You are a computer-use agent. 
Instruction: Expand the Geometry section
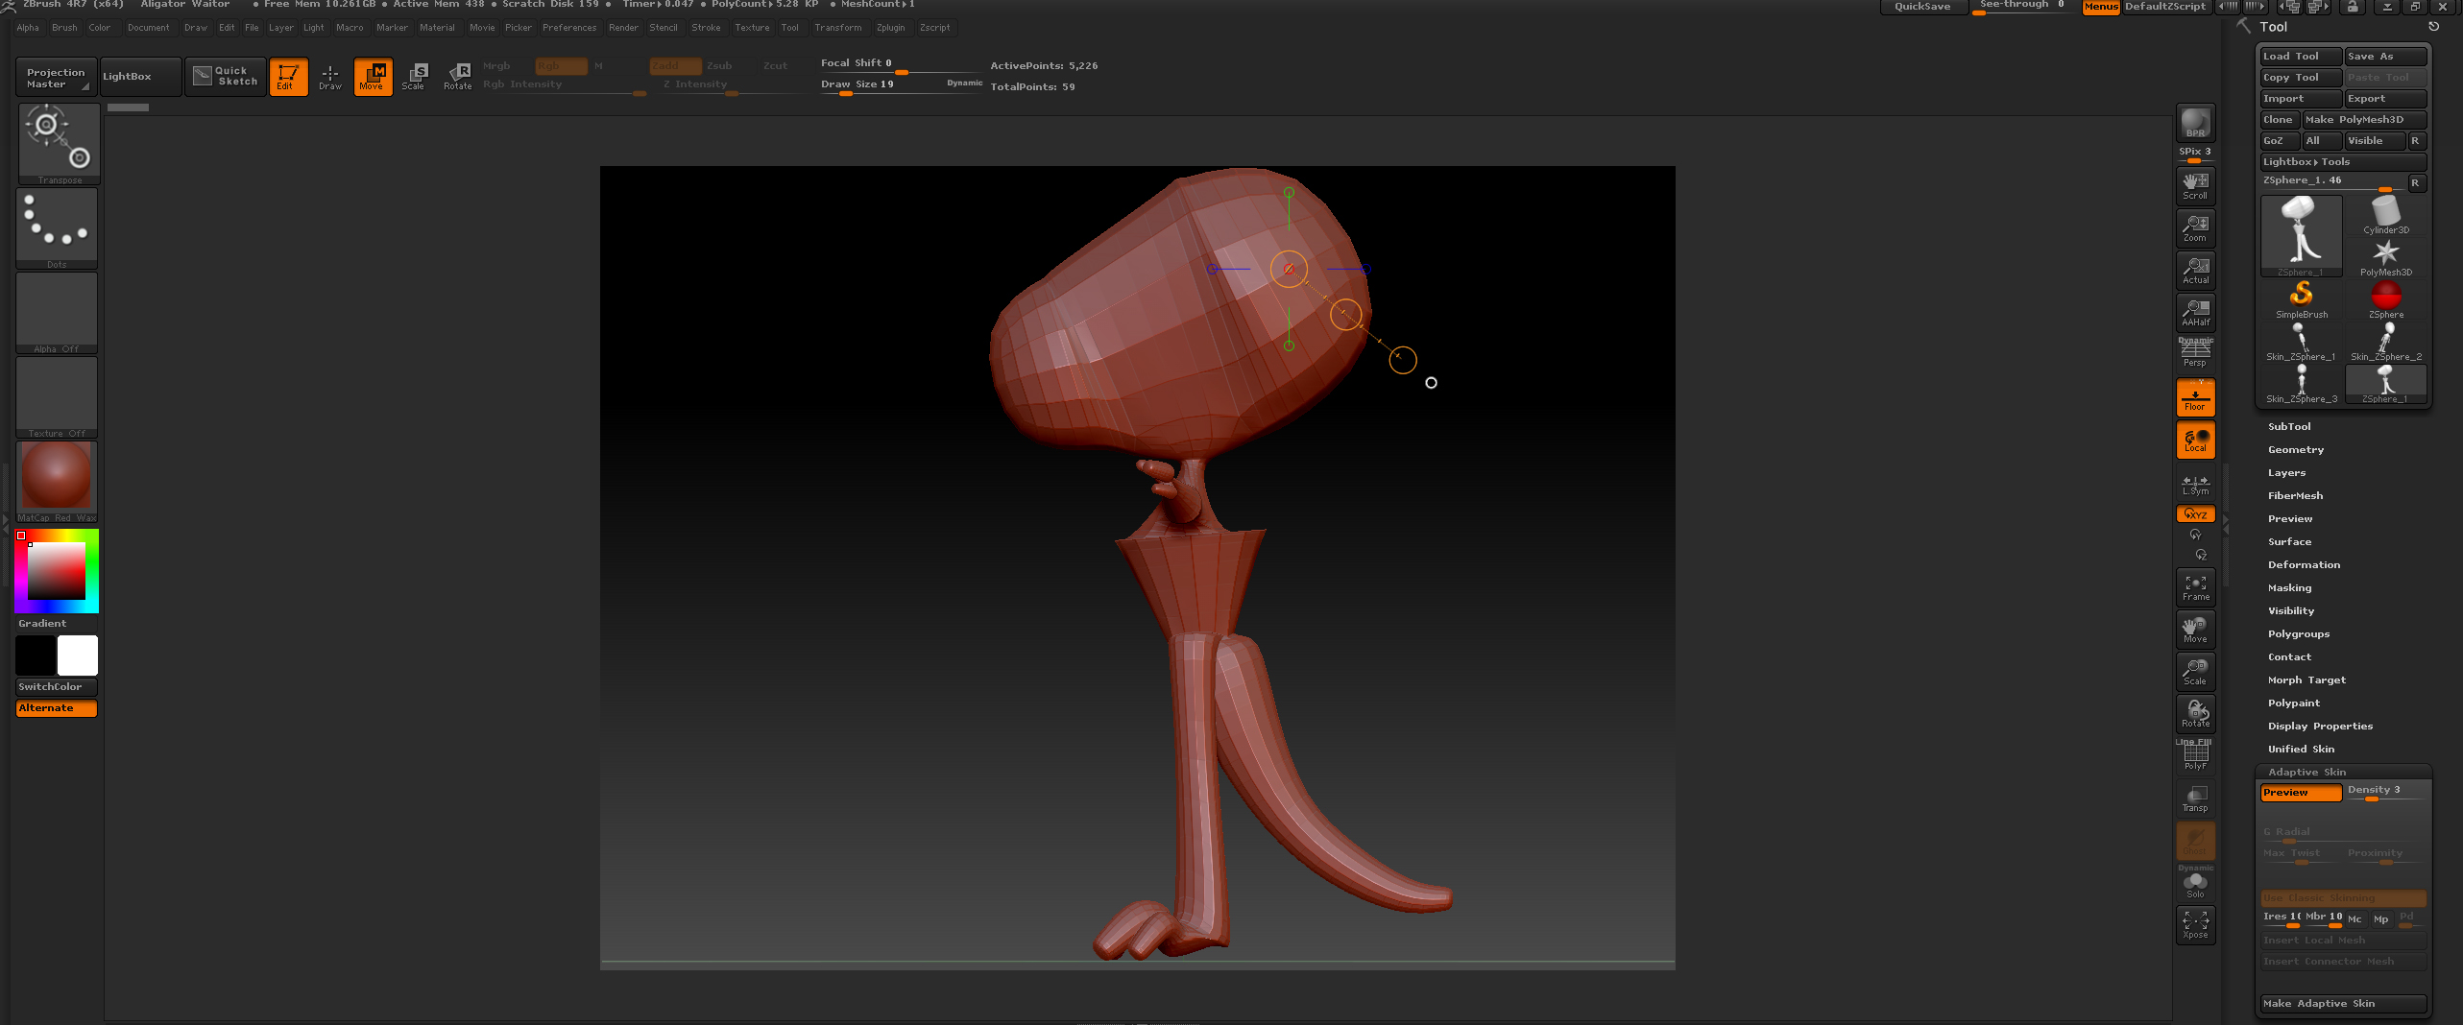click(x=2296, y=450)
